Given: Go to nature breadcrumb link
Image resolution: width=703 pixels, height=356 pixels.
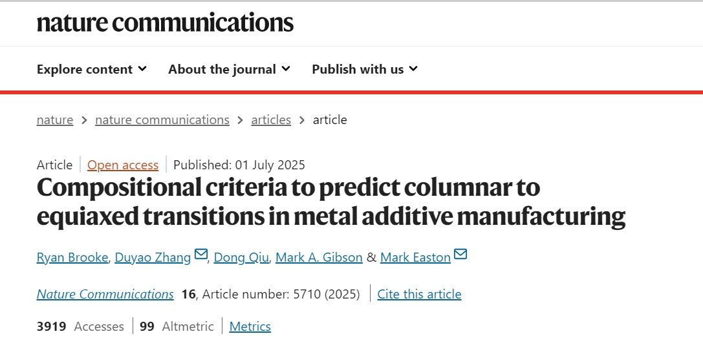Looking at the screenshot, I should 55,120.
